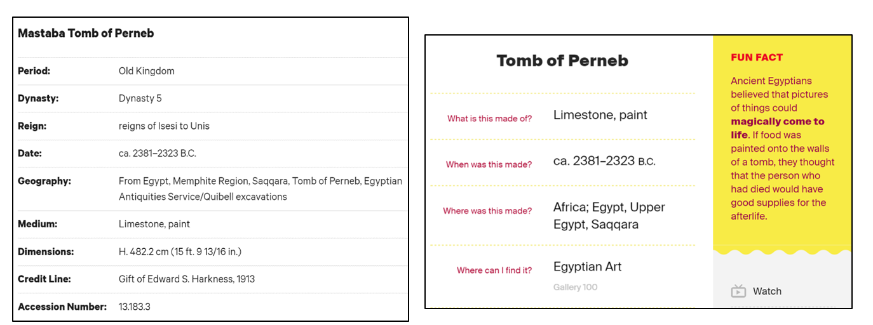Click the When was this made? label

tap(489, 164)
